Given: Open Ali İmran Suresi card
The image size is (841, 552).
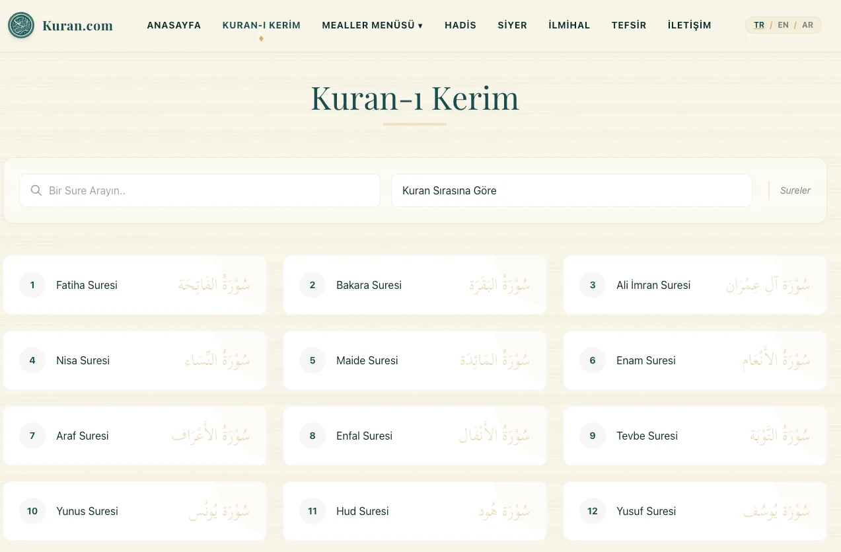Looking at the screenshot, I should (695, 285).
